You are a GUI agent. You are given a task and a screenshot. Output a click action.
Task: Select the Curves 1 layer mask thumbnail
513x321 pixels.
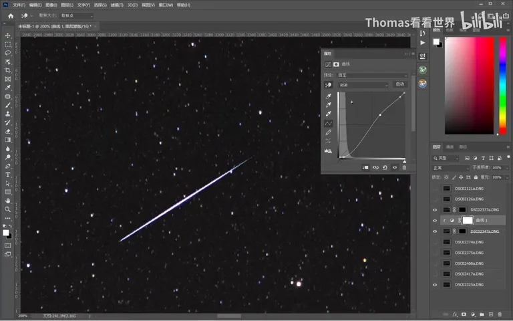tap(467, 221)
